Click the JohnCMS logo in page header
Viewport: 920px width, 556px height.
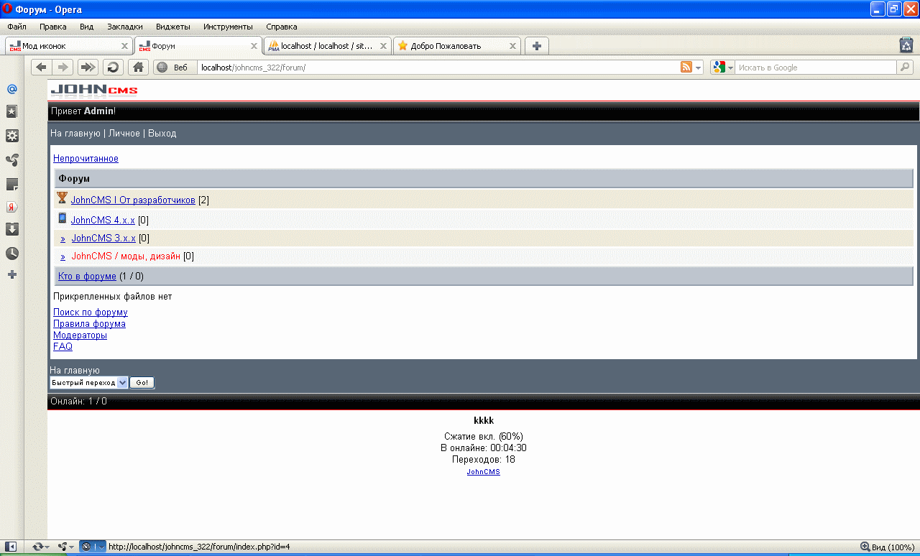(93, 90)
